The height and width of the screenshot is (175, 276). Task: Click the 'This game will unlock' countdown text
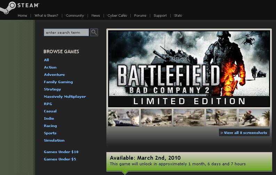tap(178, 164)
